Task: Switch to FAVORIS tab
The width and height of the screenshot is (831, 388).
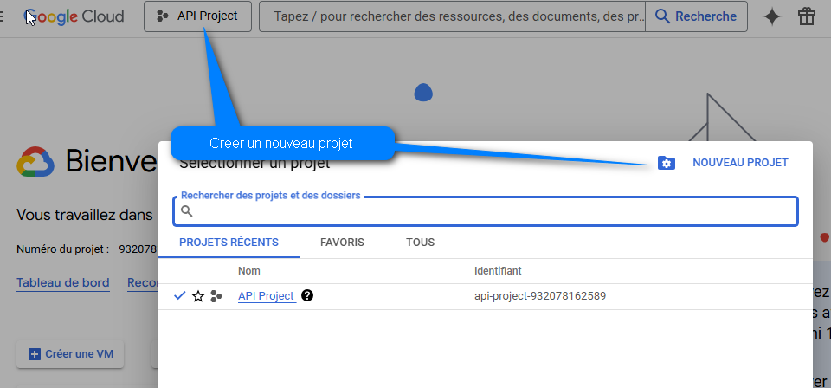Action: (x=343, y=242)
